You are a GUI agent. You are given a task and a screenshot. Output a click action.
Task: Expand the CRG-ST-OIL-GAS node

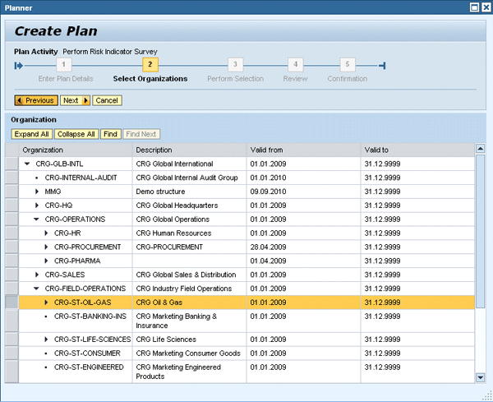[47, 303]
